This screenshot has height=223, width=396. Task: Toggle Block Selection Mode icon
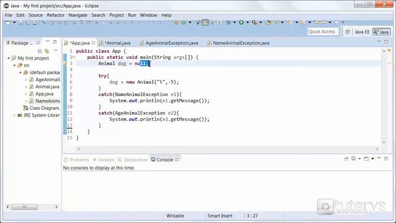coord(212,22)
